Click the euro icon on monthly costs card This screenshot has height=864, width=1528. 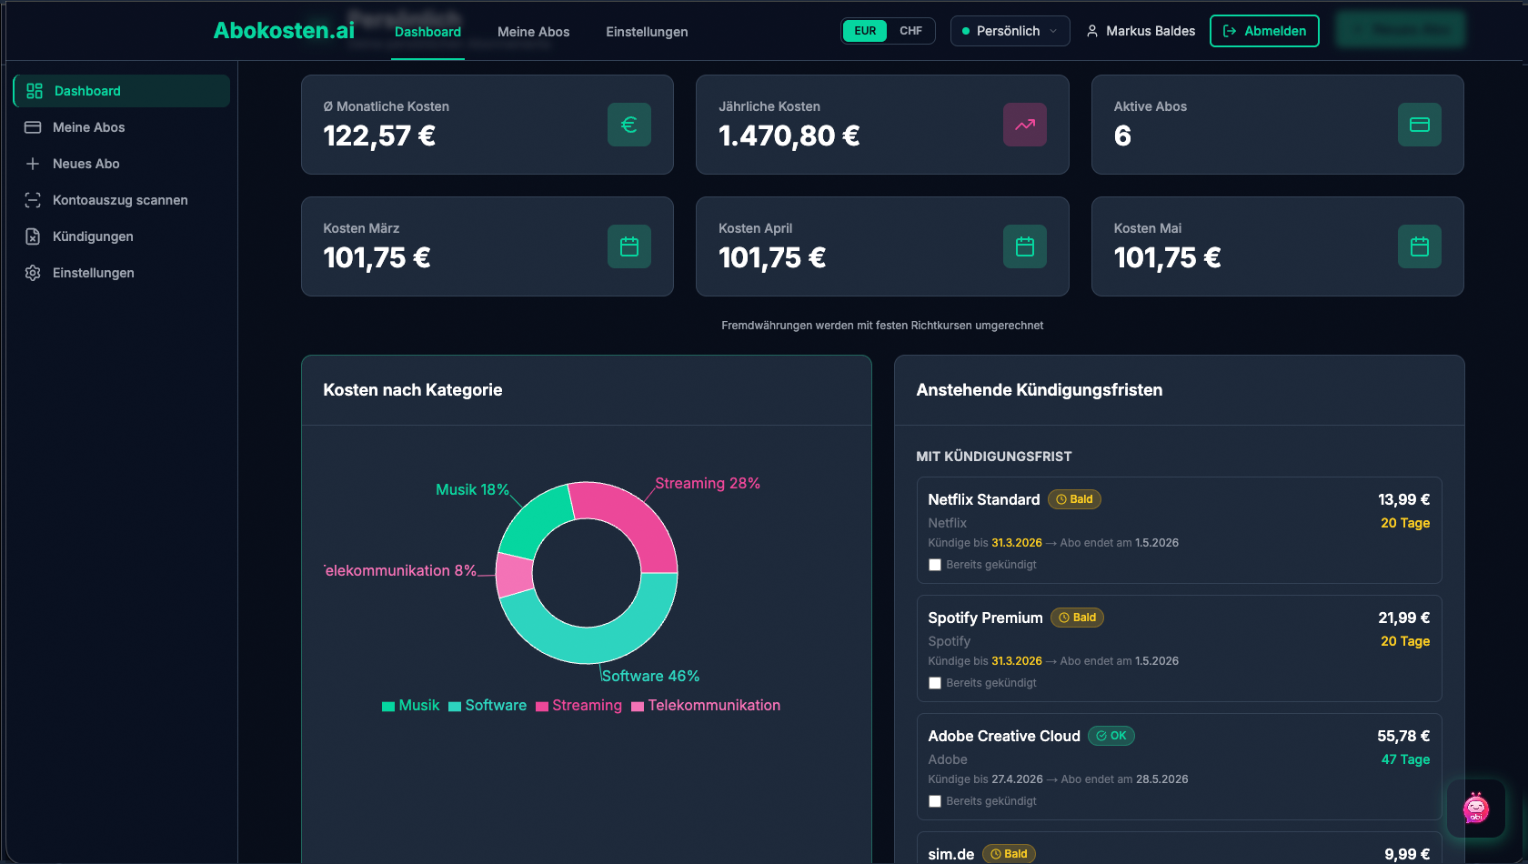click(628, 125)
